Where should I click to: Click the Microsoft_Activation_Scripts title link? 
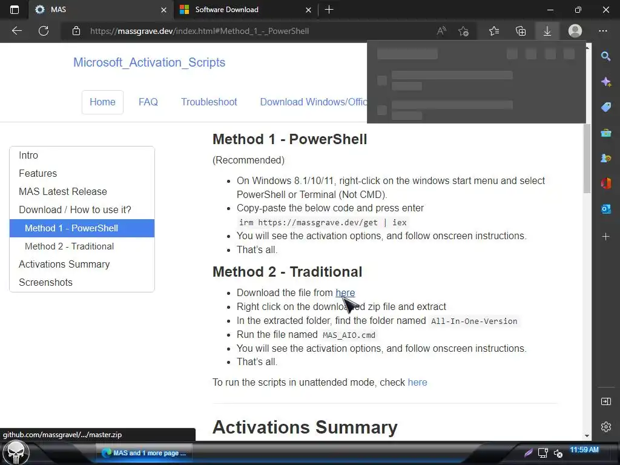[149, 62]
